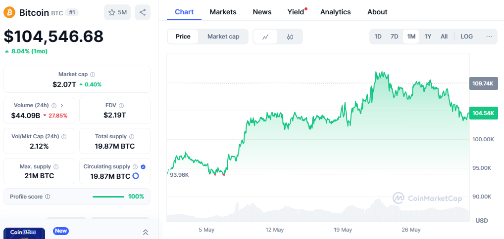The height and width of the screenshot is (239, 504).
Task: Click FDV info icon
Action: click(121, 106)
